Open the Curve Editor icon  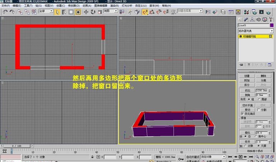coord(231,12)
